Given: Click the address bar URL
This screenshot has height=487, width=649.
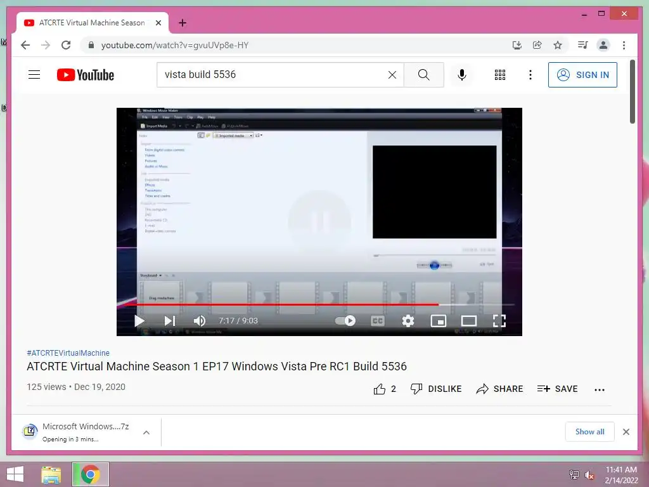Looking at the screenshot, I should click(175, 45).
